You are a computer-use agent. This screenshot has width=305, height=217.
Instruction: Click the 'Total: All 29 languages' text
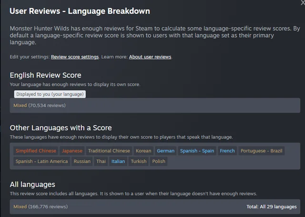[x=272, y=207]
